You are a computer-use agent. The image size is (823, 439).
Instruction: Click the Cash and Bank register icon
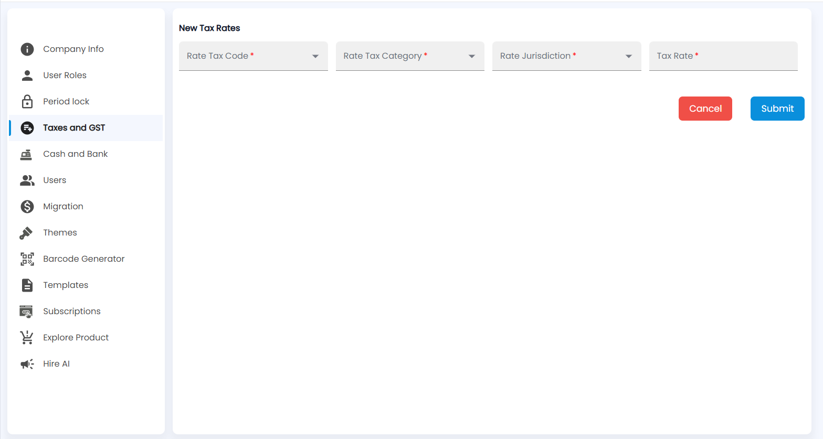point(26,154)
